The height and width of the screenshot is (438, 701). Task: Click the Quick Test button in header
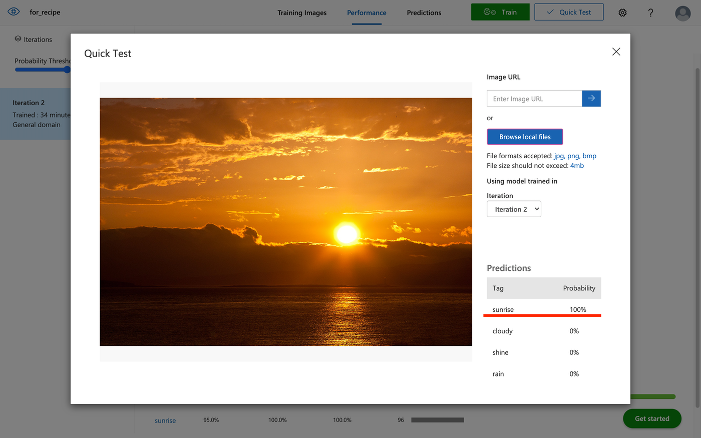[x=569, y=12]
